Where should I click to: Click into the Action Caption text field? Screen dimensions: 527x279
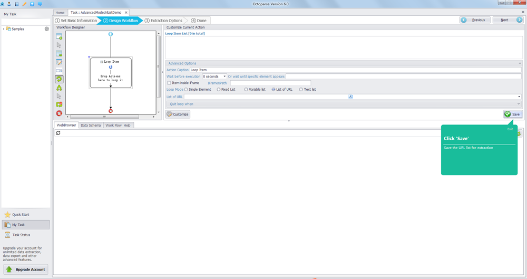pyautogui.click(x=355, y=70)
